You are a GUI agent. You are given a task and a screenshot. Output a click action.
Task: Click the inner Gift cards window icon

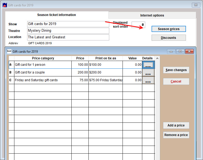(x=9, y=51)
